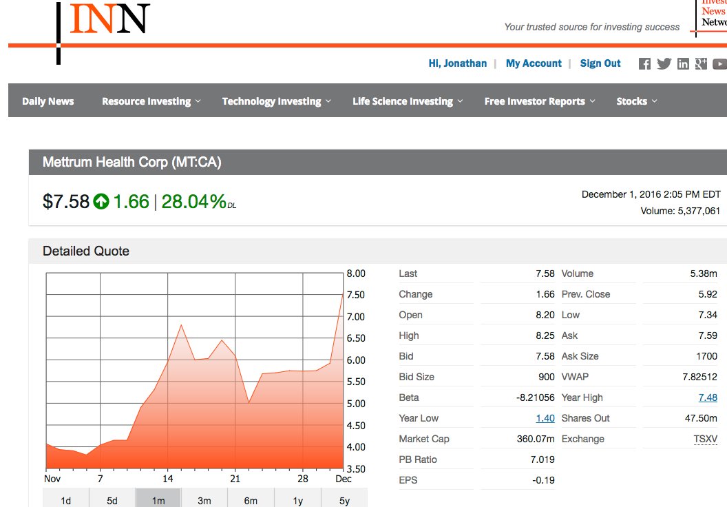This screenshot has height=507, width=727.
Task: Click the Detailed Quote section heading
Action: click(86, 251)
